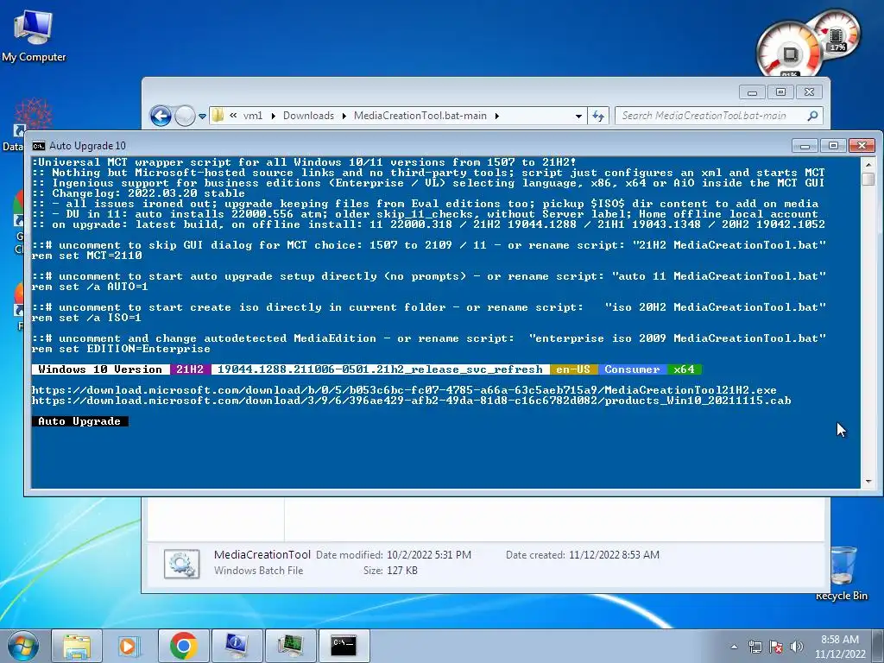Viewport: 884px width, 663px height.
Task: Expand the vm1 breadcrumb arrow
Action: point(274,117)
